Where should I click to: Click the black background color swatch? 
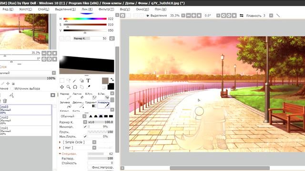tap(111, 86)
